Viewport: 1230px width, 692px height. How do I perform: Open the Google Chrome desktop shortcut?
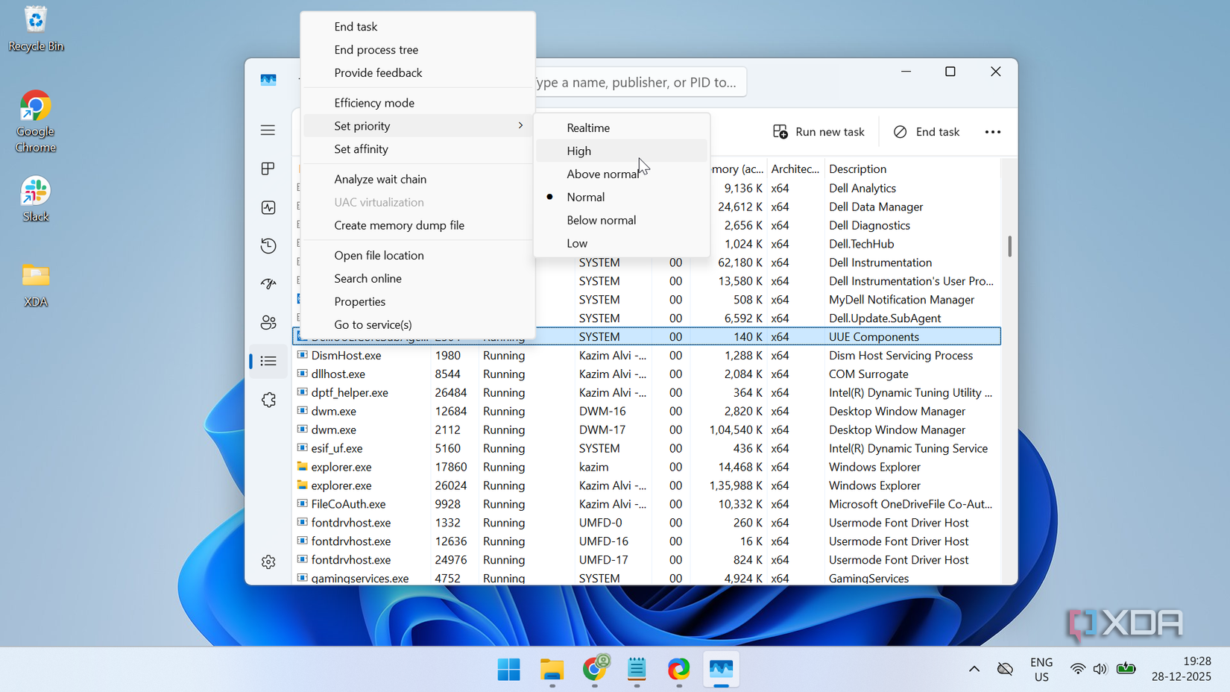[35, 122]
